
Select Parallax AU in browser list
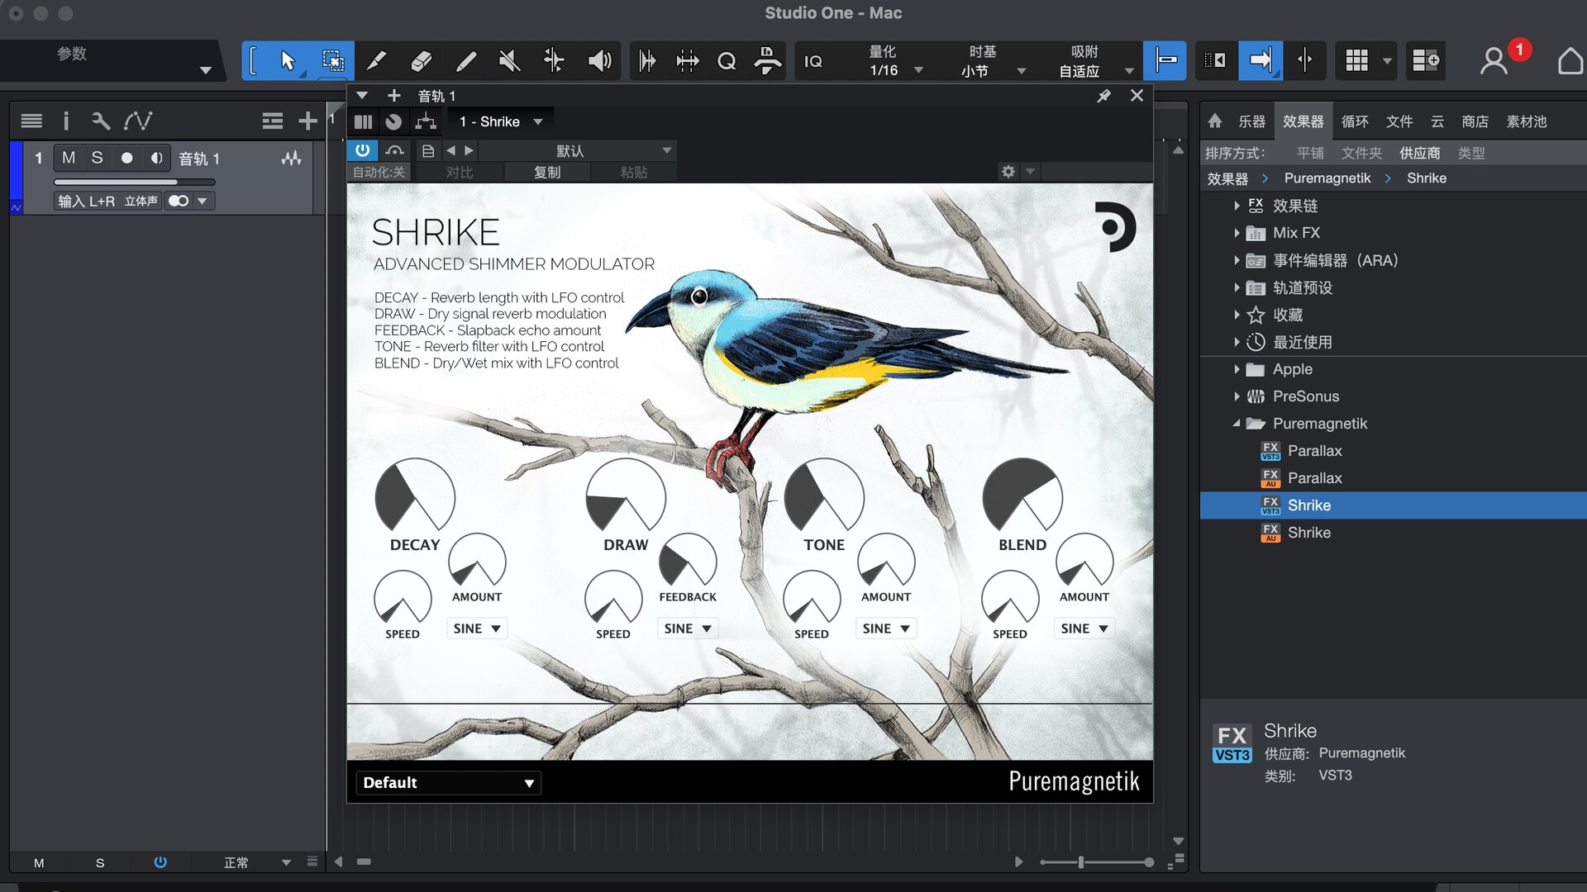point(1394,478)
